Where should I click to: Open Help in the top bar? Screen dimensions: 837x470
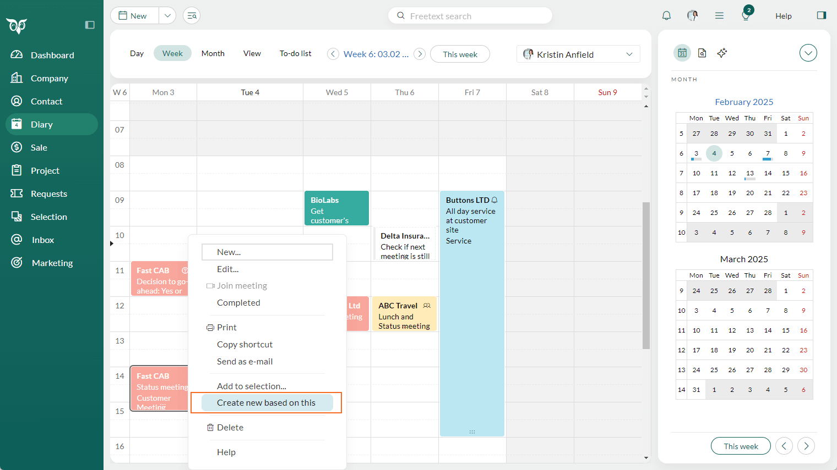(783, 16)
